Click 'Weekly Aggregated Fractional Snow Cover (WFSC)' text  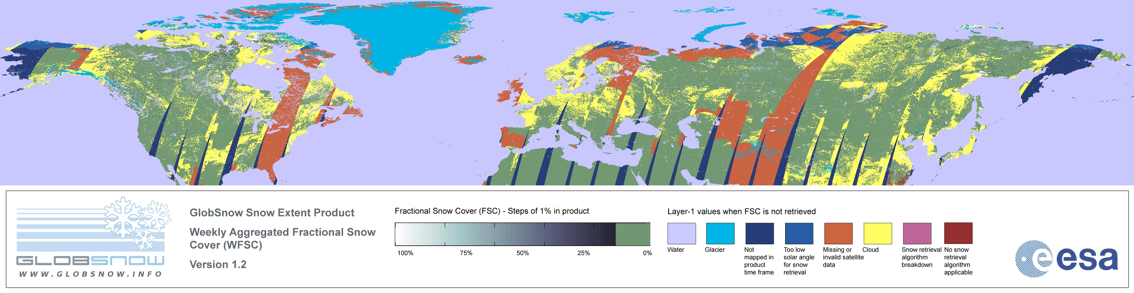click(x=282, y=238)
